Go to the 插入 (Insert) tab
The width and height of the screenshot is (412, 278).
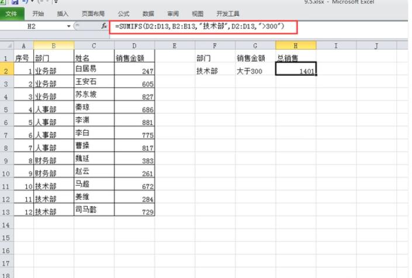pyautogui.click(x=63, y=13)
